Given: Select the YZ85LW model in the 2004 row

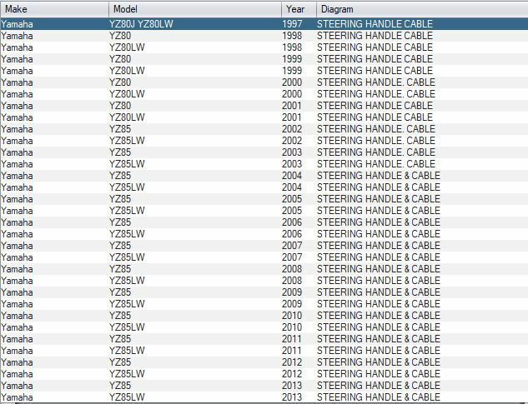Looking at the screenshot, I should tap(127, 187).
